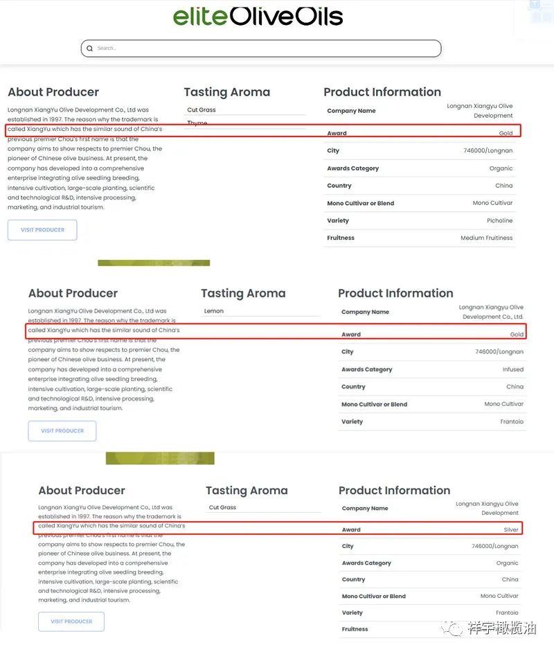The image size is (554, 652).
Task: Click Picholine variety value
Action: (x=499, y=220)
